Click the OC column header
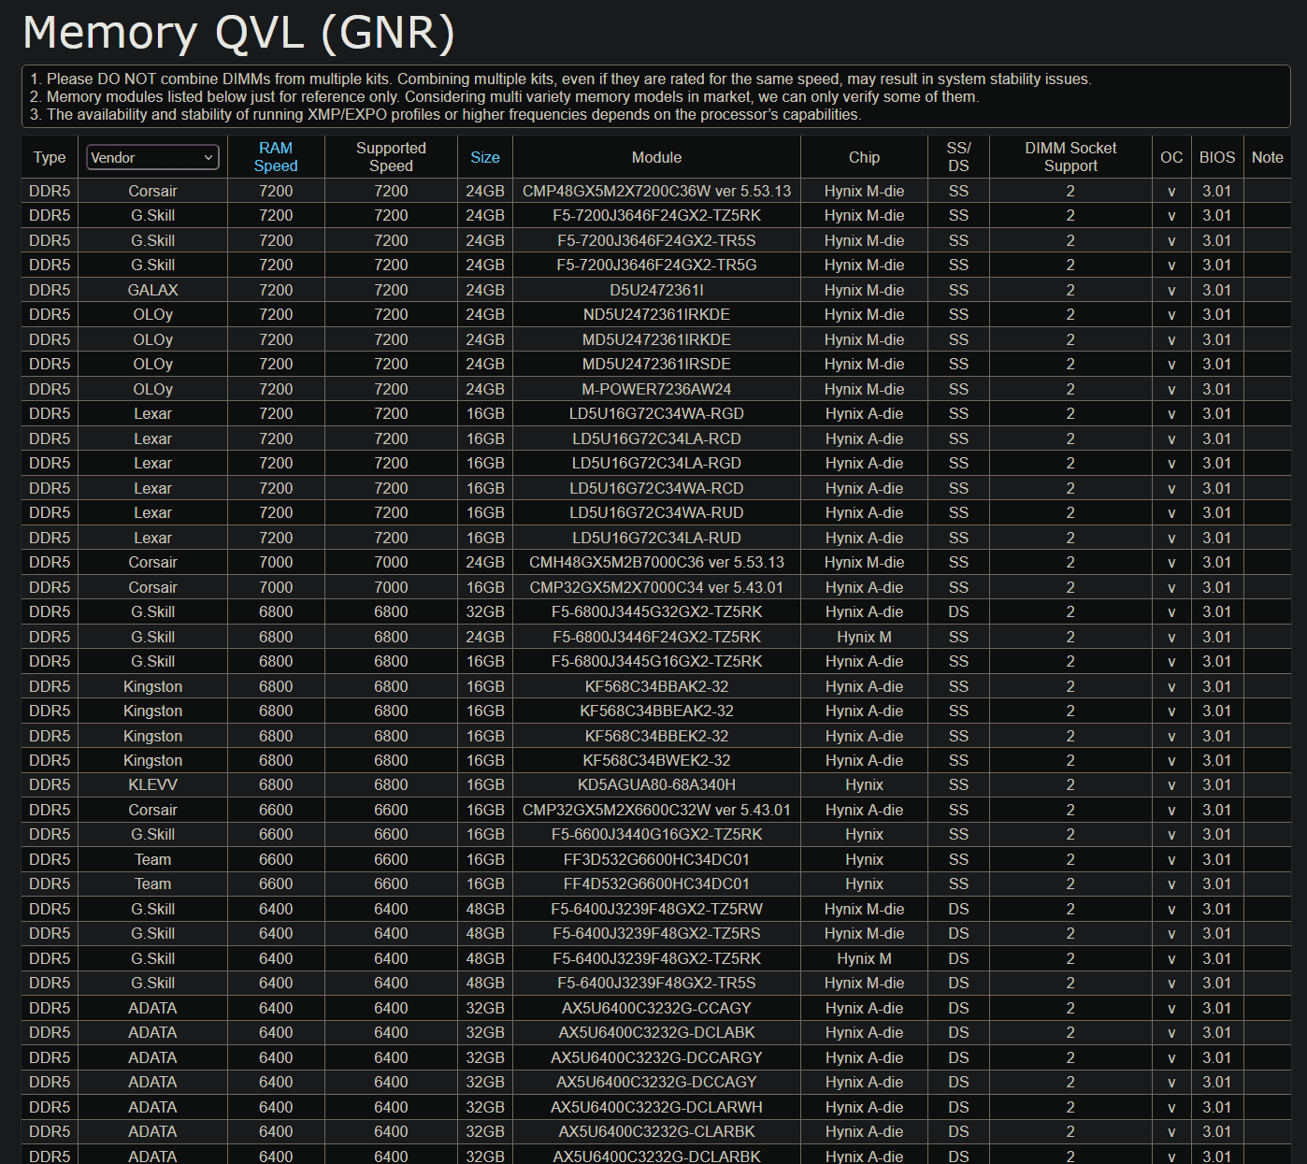 pos(1171,157)
